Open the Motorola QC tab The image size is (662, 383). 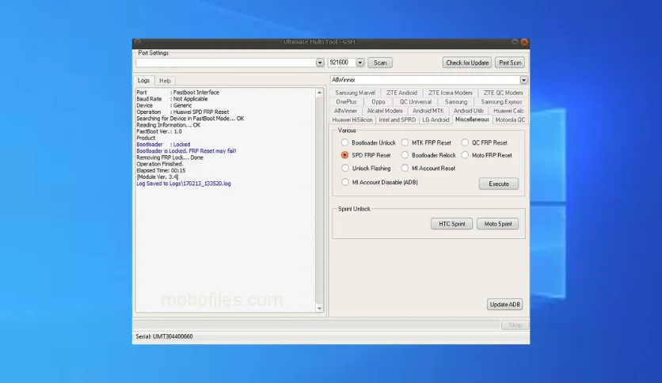click(510, 119)
